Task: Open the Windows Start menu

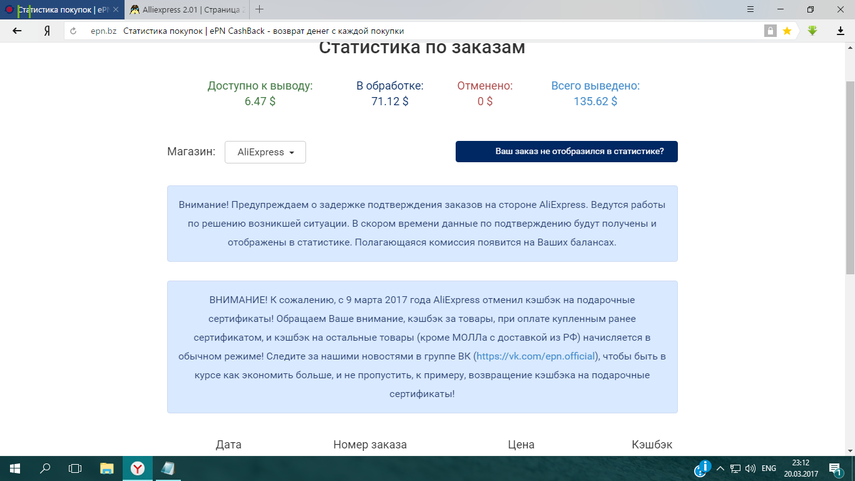Action: point(15,468)
